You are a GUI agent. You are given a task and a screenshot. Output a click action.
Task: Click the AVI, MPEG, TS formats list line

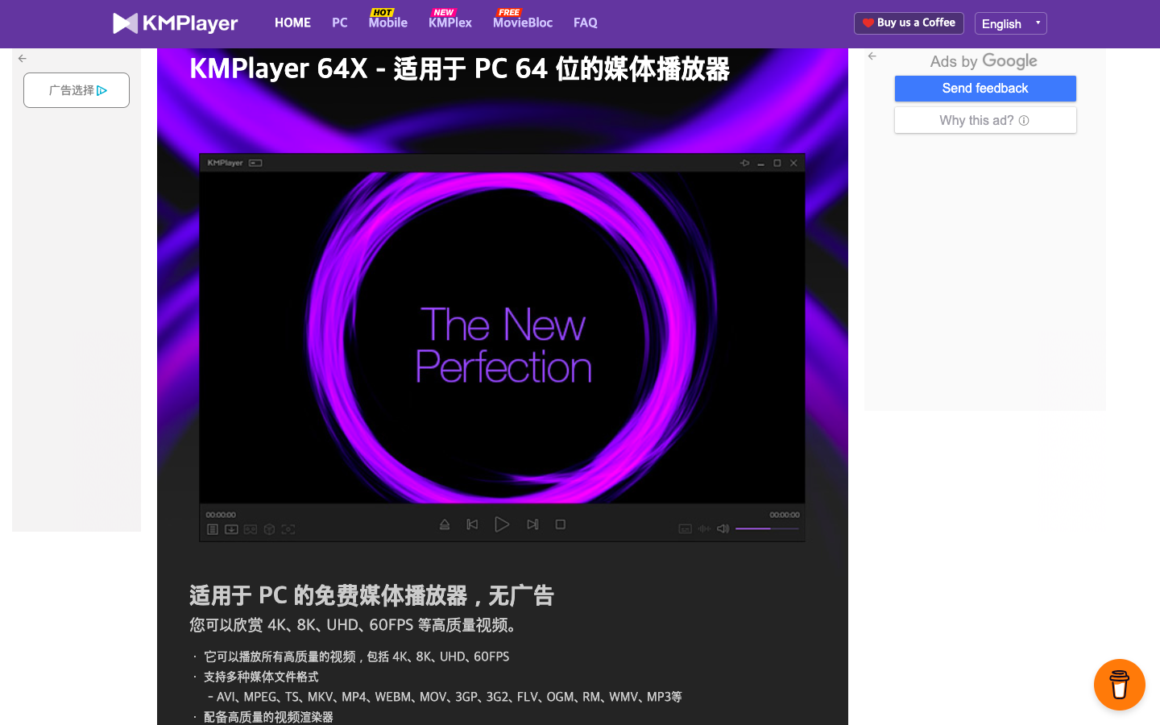tap(445, 697)
